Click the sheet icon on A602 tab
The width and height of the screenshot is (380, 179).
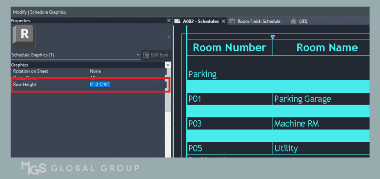coord(177,21)
